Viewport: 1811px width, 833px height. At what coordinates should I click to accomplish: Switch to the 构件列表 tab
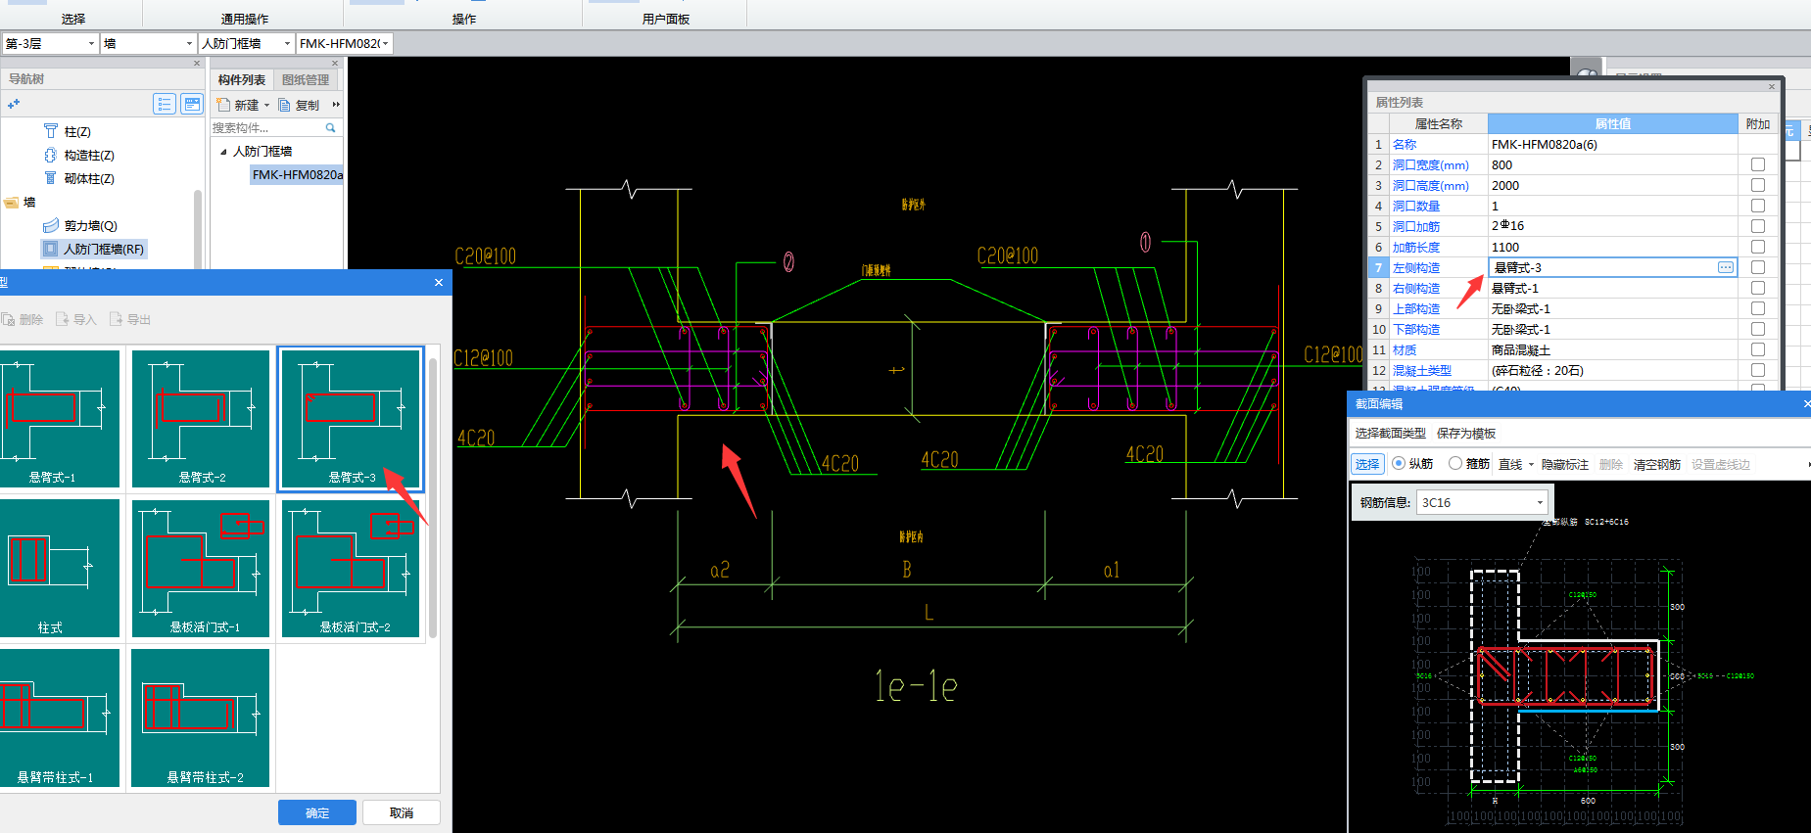(242, 79)
